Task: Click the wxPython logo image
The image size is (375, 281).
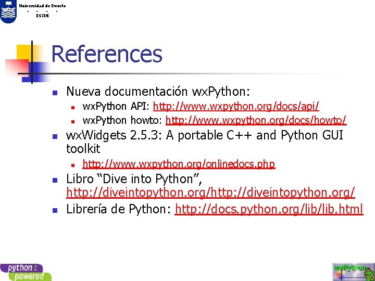Action: coord(354,272)
